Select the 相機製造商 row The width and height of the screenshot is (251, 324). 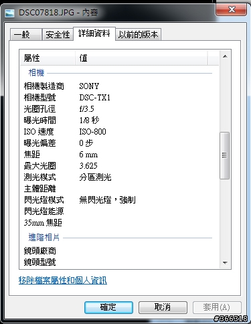[x=116, y=86]
